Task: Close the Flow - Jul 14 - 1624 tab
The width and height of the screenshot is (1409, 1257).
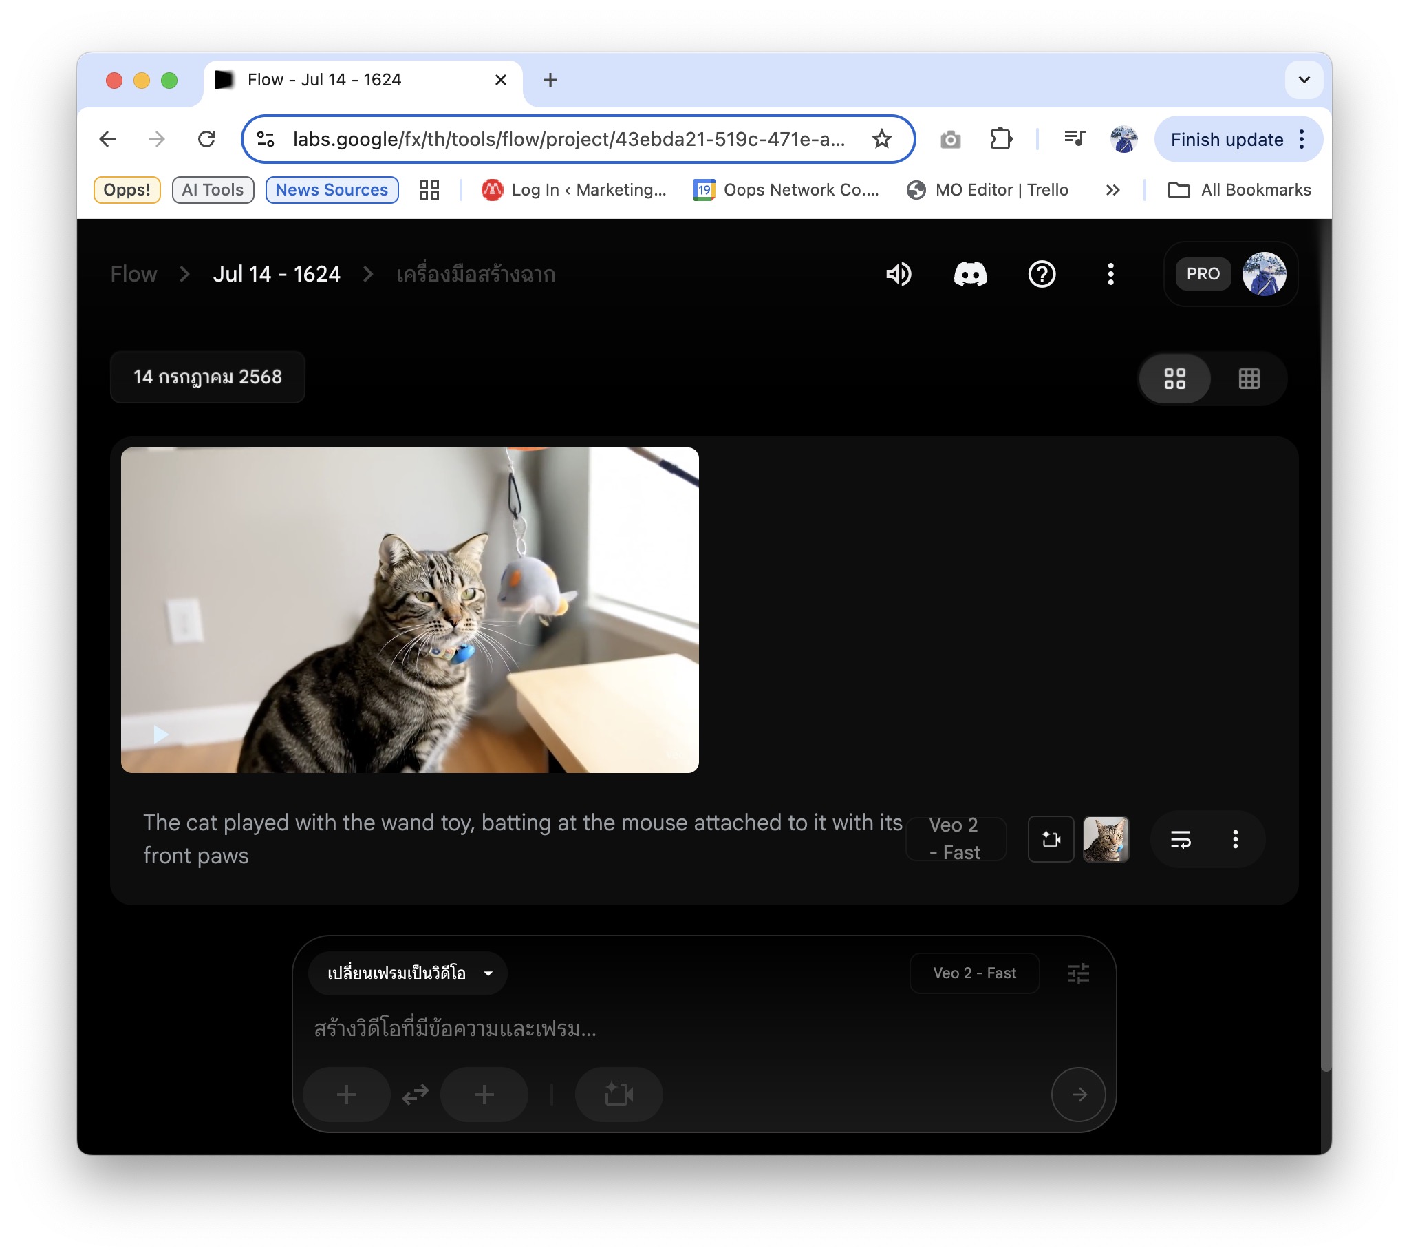Action: [500, 80]
